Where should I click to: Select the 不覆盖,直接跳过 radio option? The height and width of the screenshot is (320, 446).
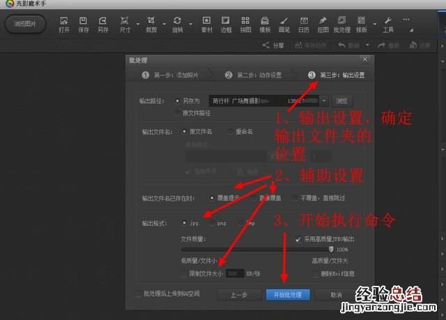pyautogui.click(x=295, y=198)
